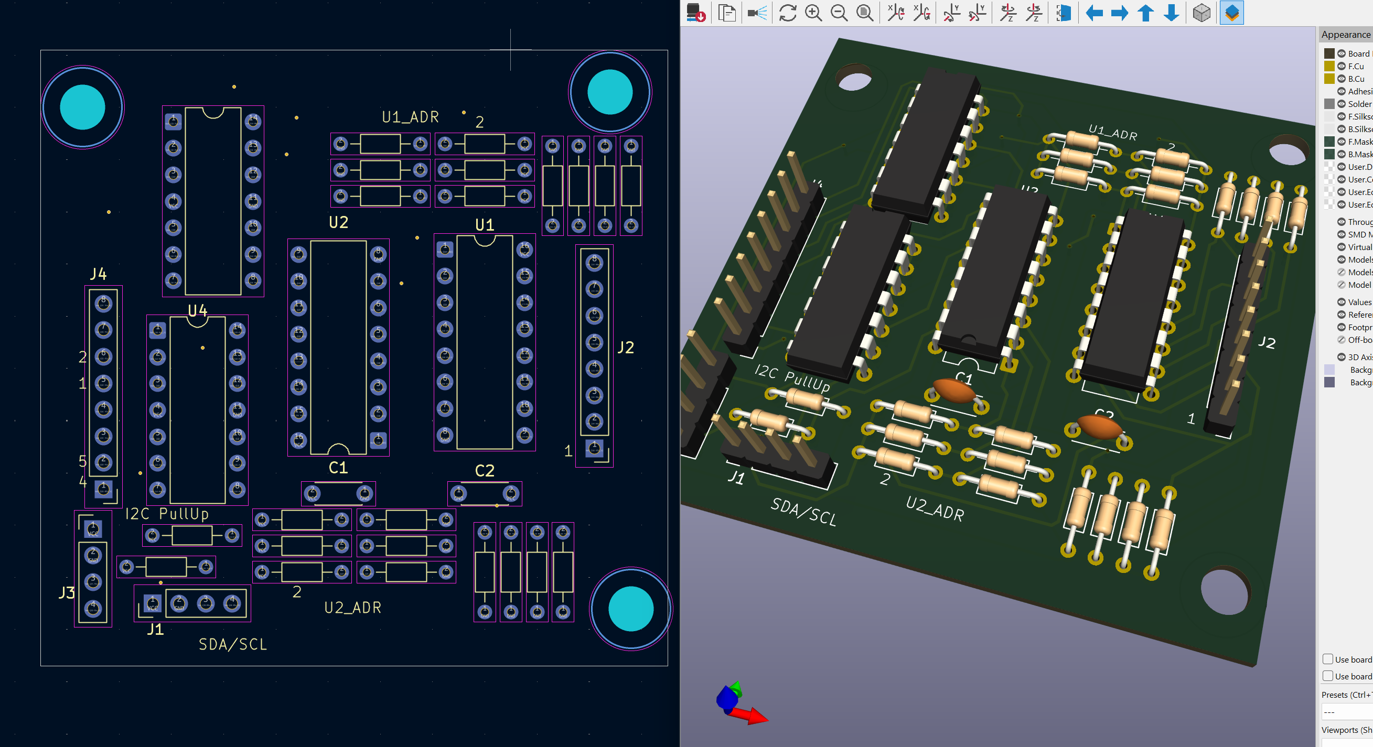Copy the 3D image to clipboard
The width and height of the screenshot is (1373, 747).
726,13
